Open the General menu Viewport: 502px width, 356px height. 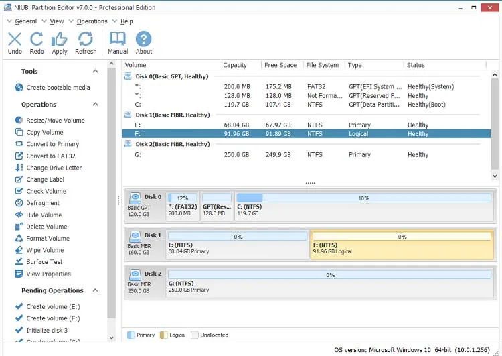click(x=25, y=21)
